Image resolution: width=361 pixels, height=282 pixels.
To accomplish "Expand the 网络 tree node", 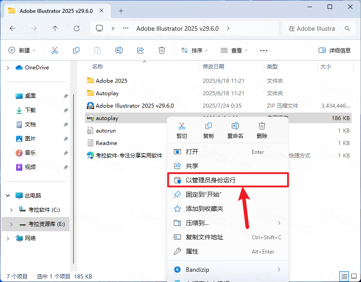I will pos(8,238).
